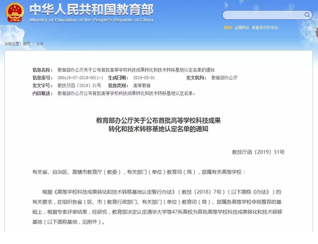This screenshot has width=318, height=244.
Task: Click index number 360A16-07-2019-0011-1
Action: (80, 78)
